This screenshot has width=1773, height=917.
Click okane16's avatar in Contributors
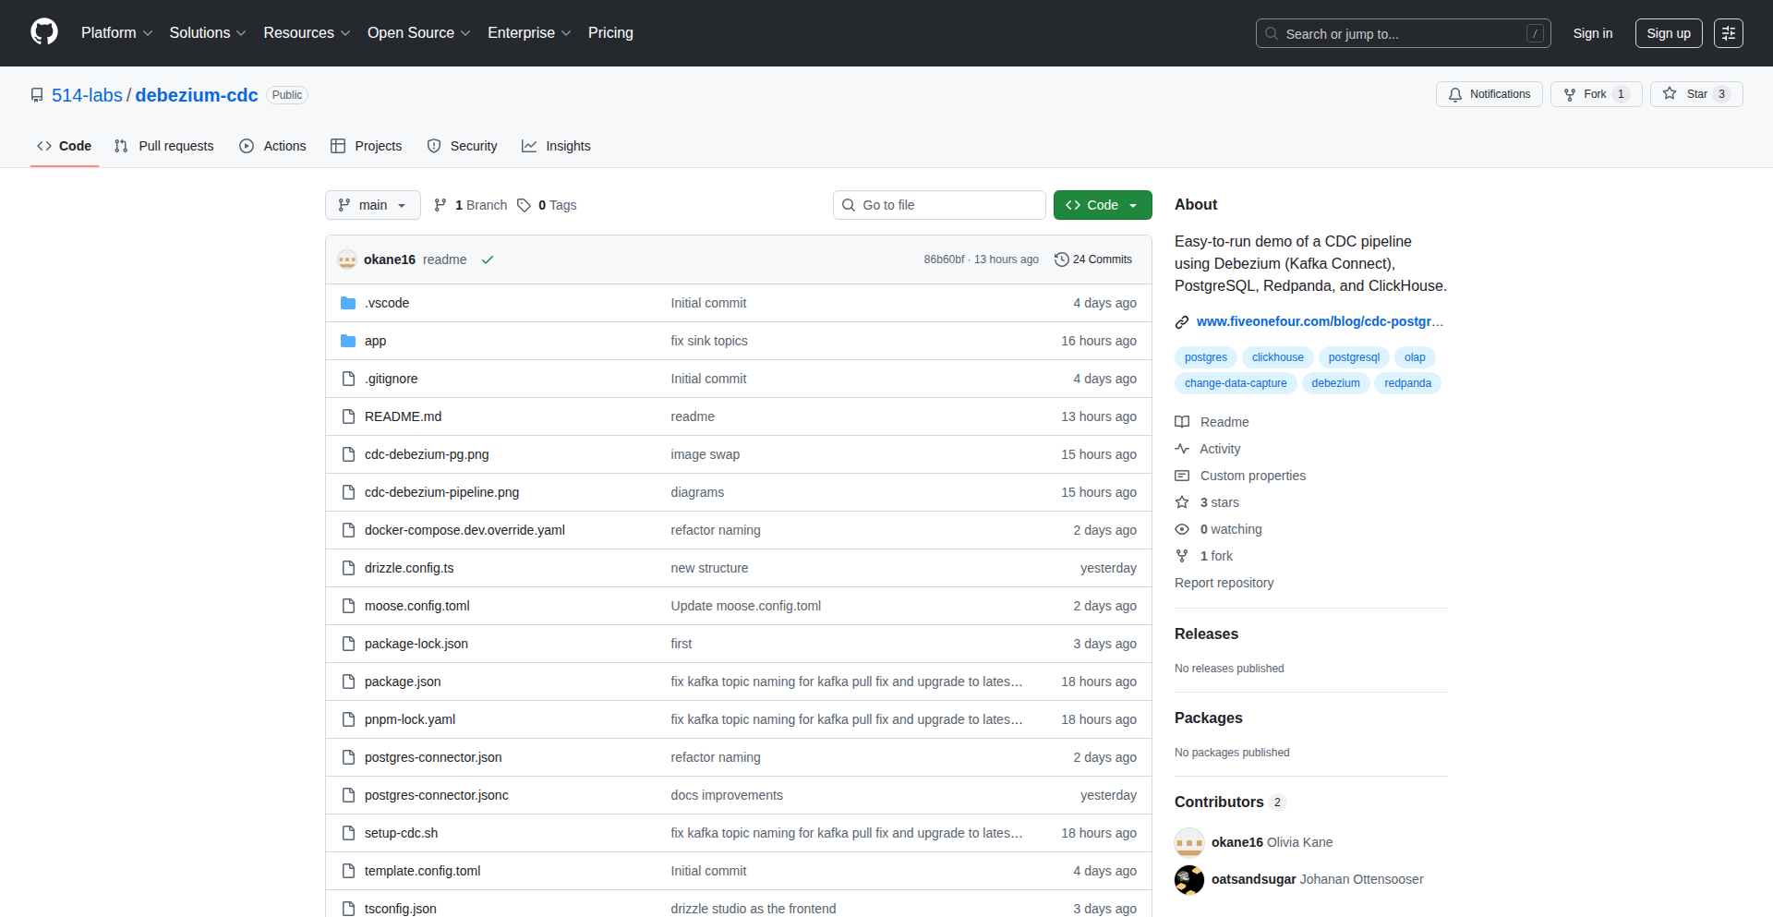click(x=1188, y=842)
